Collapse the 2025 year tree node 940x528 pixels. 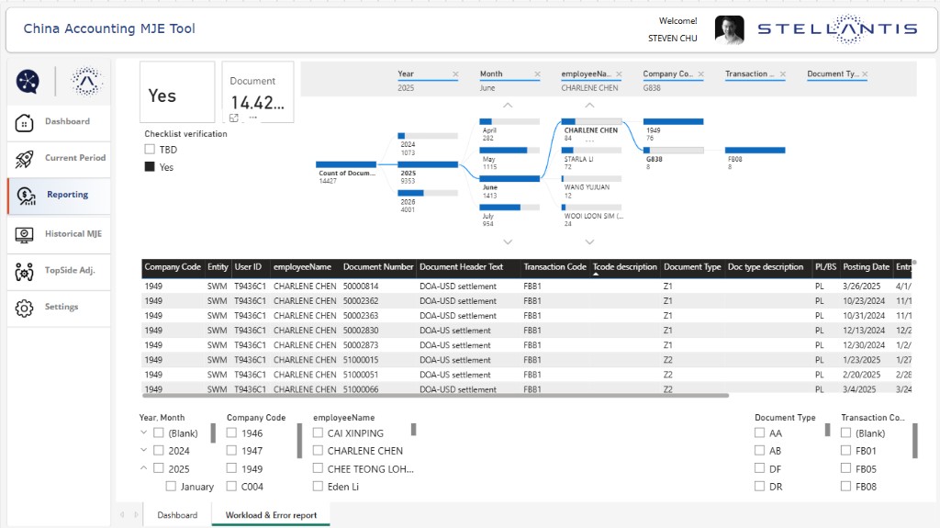[143, 468]
